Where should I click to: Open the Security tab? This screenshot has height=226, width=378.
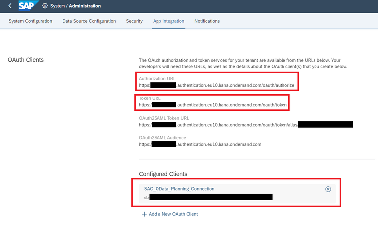[134, 21]
